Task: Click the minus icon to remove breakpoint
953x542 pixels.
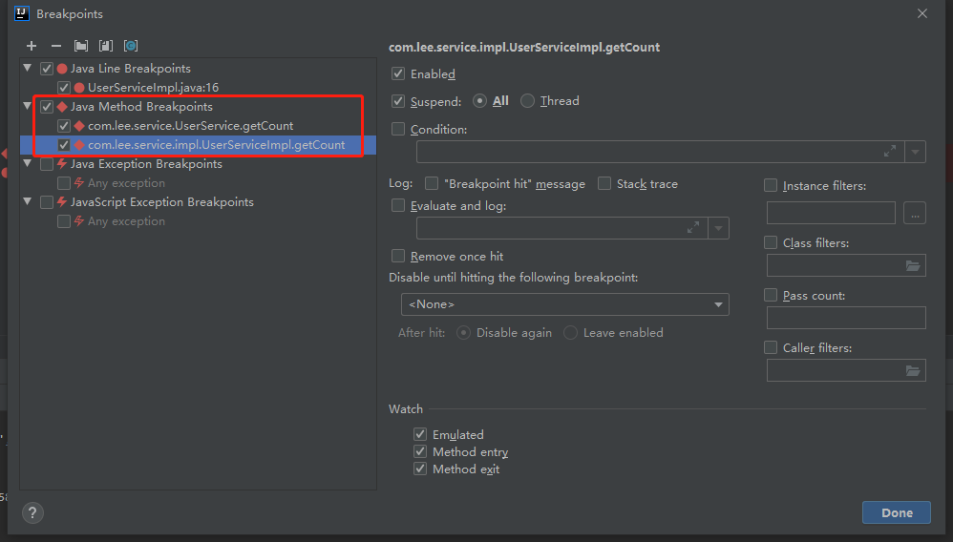Action: tap(55, 46)
